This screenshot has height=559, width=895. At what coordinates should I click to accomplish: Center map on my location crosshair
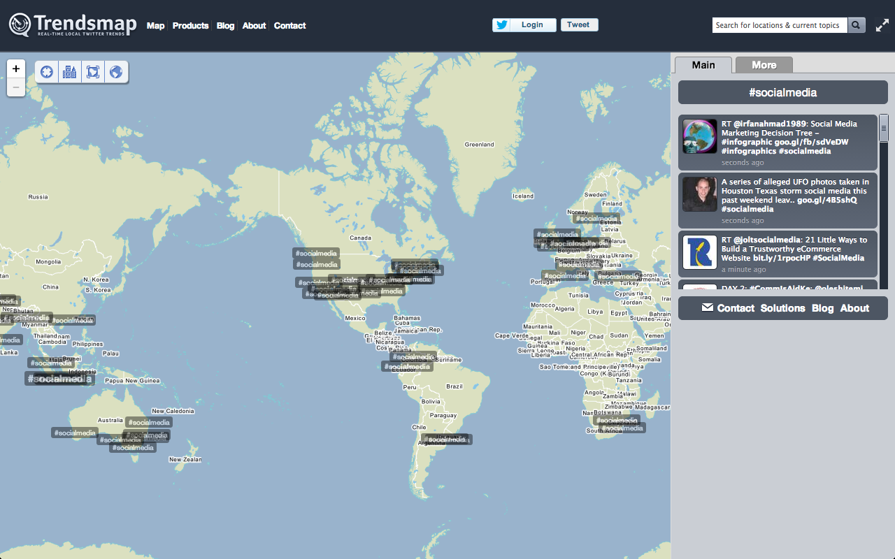[47, 71]
